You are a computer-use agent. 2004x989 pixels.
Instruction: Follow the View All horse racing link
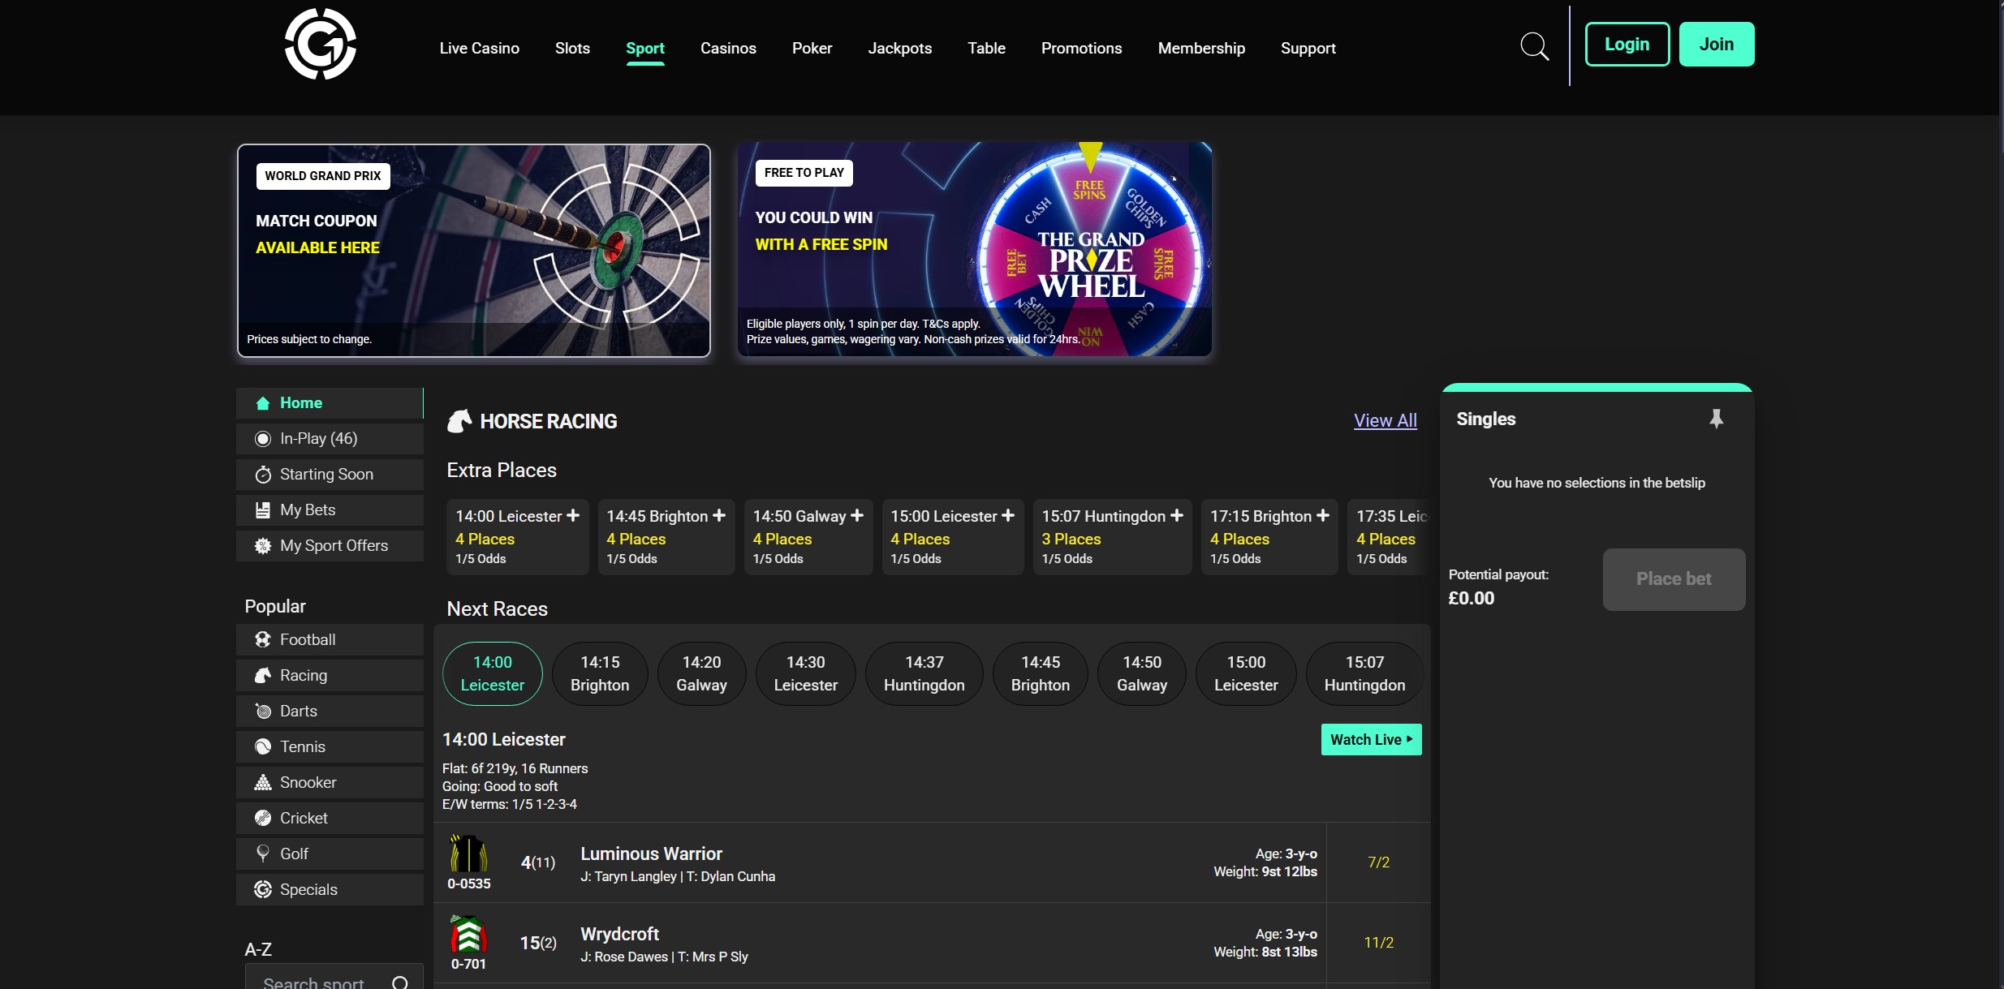pos(1385,421)
